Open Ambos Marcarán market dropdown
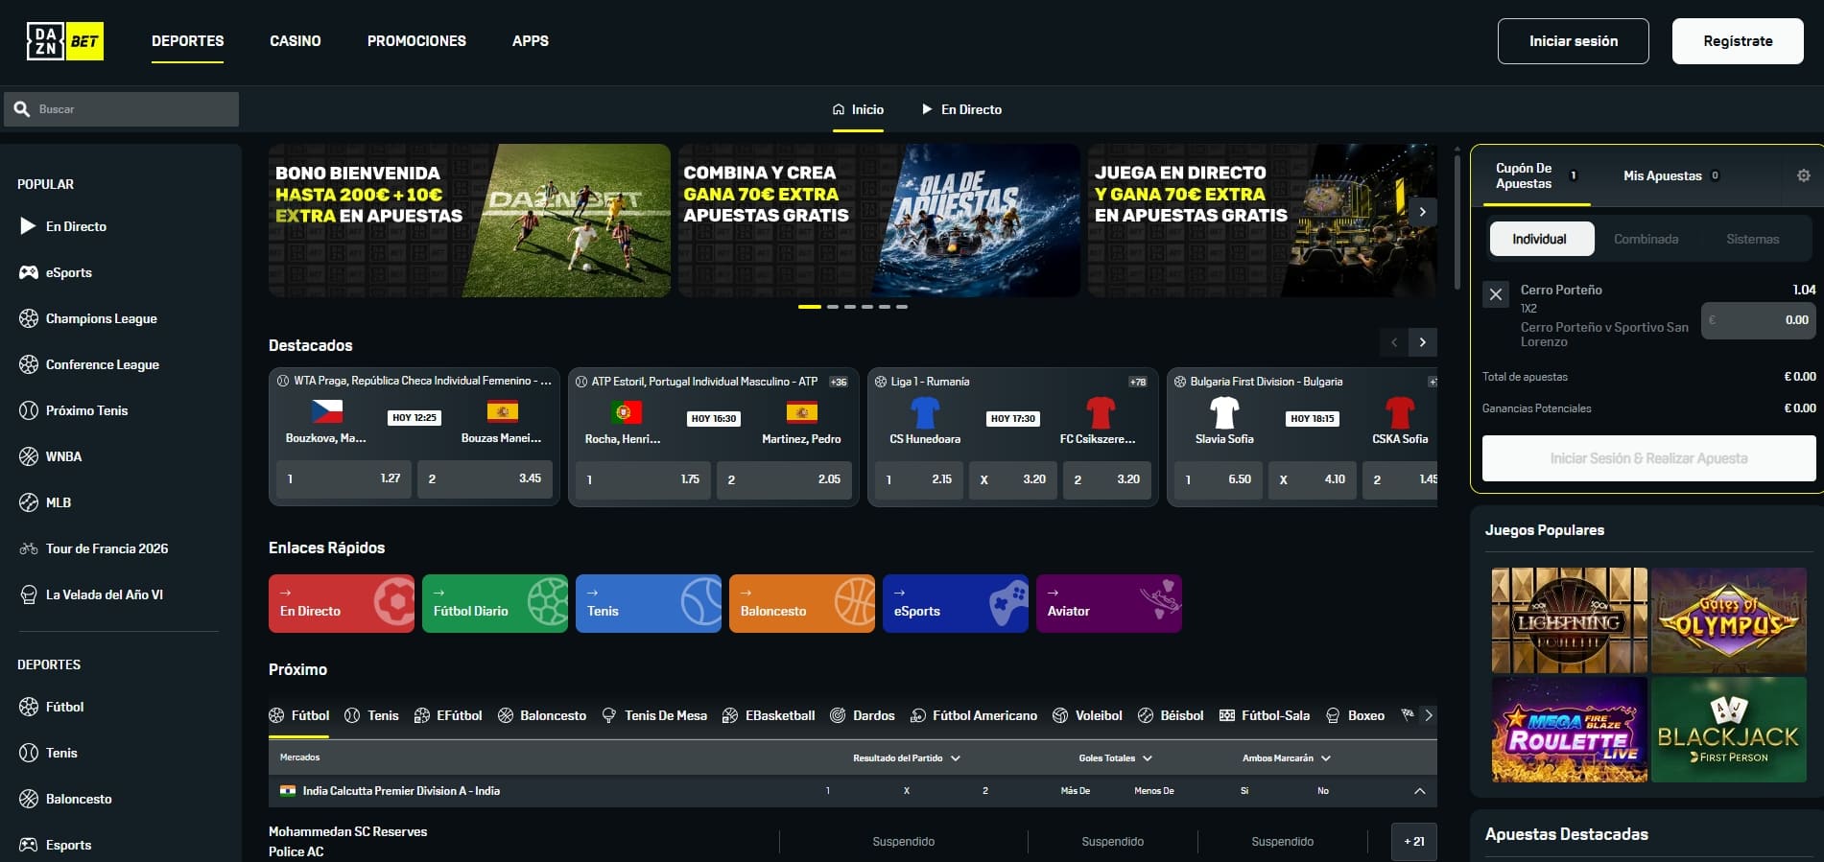Screen dimensions: 1824x862 coord(1287,758)
